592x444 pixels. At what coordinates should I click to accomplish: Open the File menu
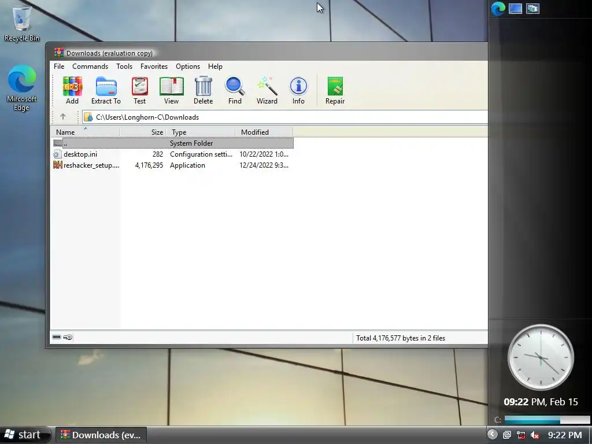point(59,66)
